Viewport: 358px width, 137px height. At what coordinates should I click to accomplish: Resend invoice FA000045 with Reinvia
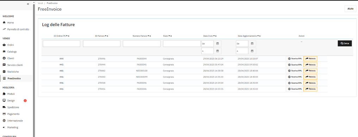(x=310, y=65)
